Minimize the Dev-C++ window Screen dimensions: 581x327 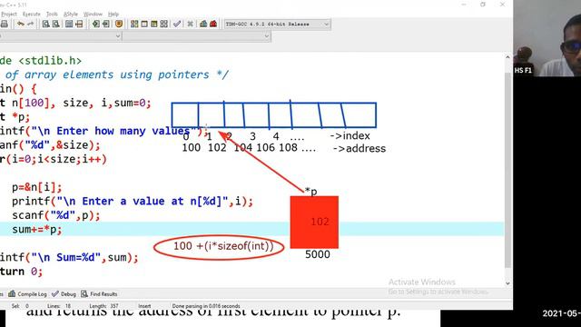coord(464,5)
